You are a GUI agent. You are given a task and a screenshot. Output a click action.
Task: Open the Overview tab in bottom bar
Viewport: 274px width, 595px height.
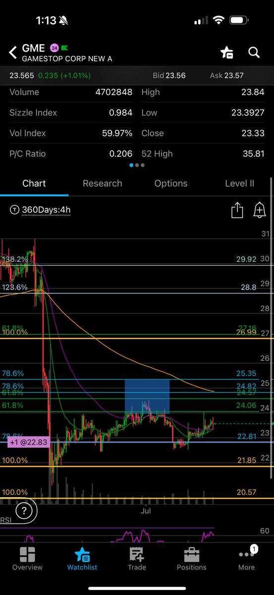tap(27, 559)
